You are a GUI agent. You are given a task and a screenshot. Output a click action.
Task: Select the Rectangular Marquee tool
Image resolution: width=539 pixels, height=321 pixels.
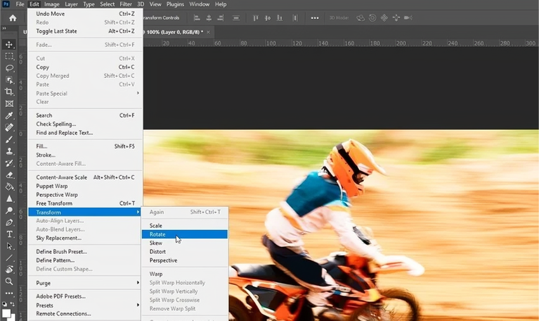(x=10, y=56)
